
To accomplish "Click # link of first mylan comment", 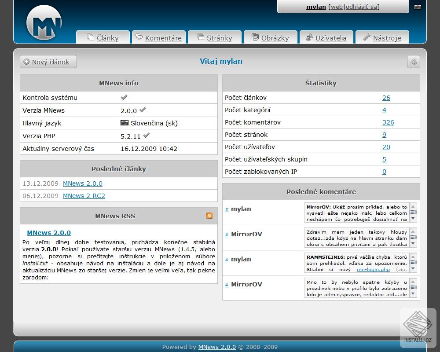I will pos(227,209).
